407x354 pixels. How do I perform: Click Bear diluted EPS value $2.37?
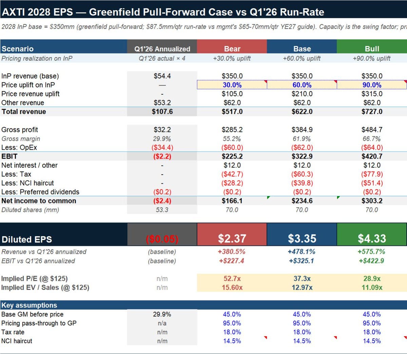click(x=232, y=238)
